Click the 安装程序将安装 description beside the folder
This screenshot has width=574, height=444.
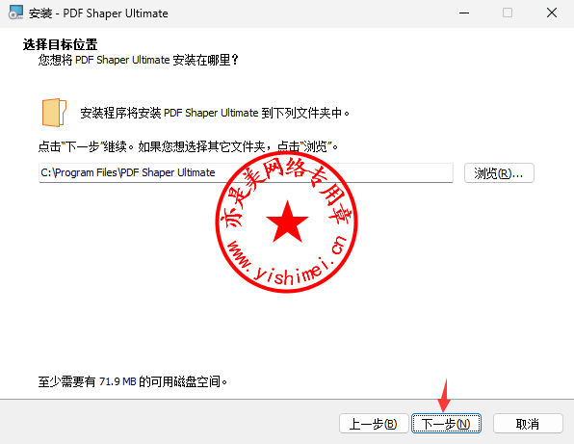tap(215, 113)
